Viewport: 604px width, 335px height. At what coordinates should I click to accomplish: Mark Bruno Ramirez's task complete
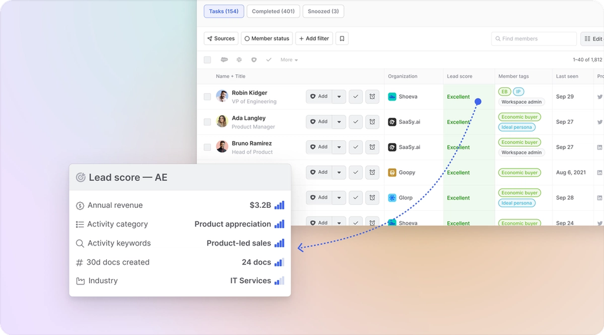(x=356, y=147)
